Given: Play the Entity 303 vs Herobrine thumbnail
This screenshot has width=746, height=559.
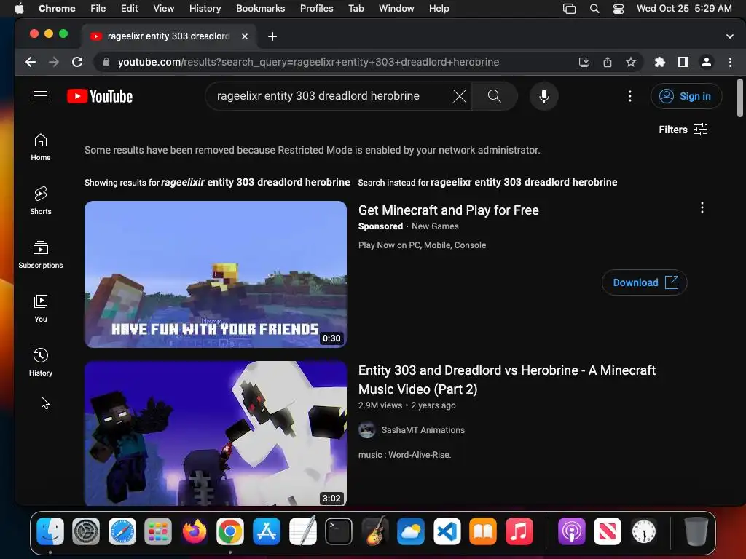Looking at the screenshot, I should (216, 433).
